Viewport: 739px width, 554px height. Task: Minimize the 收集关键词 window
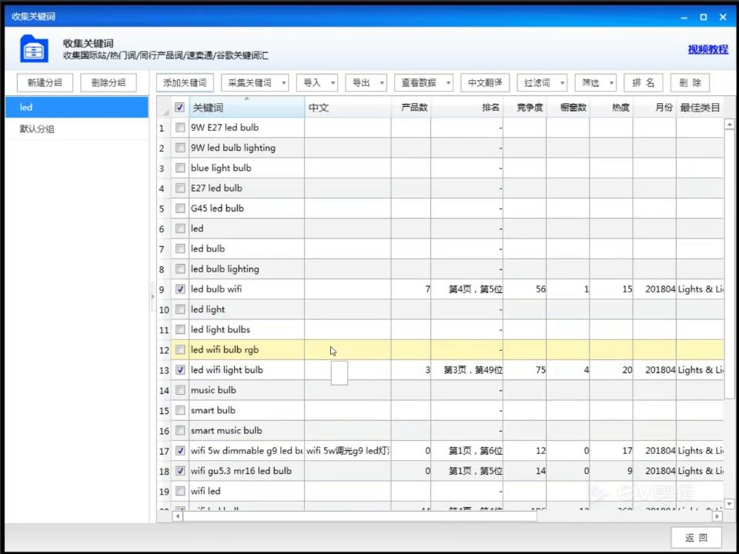point(684,17)
